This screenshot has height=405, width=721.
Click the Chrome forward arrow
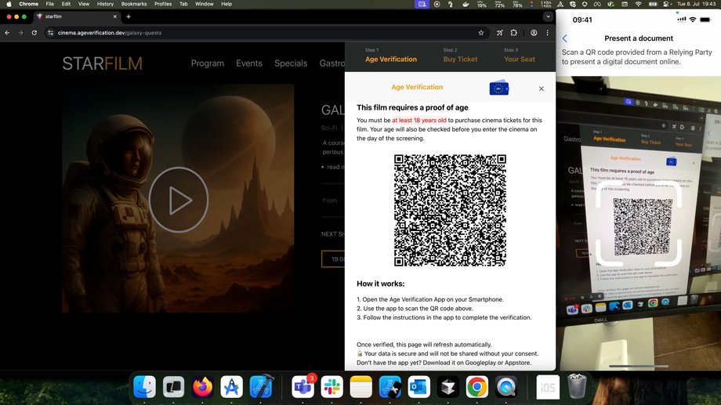[20, 33]
